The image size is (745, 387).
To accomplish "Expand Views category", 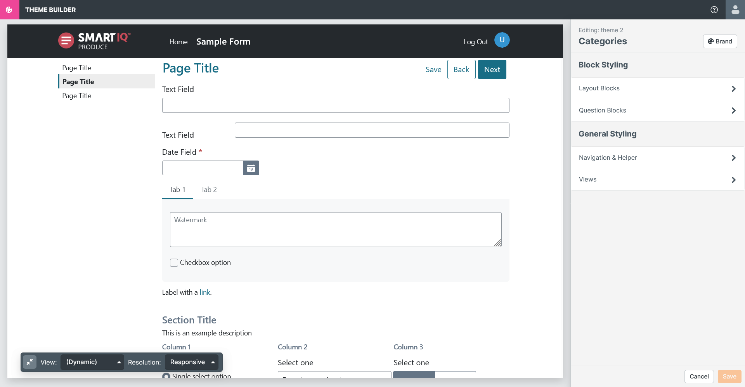I will (658, 180).
